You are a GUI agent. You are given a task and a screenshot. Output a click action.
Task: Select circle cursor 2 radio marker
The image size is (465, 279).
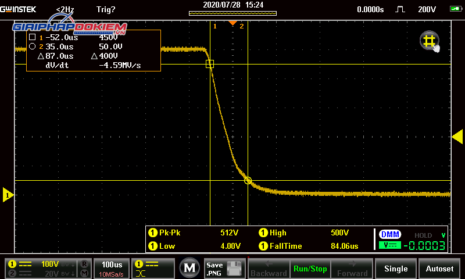tap(33, 46)
